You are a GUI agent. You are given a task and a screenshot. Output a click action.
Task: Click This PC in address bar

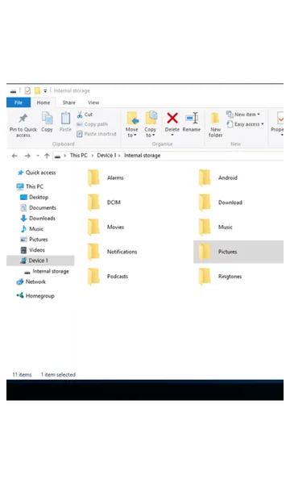point(79,155)
